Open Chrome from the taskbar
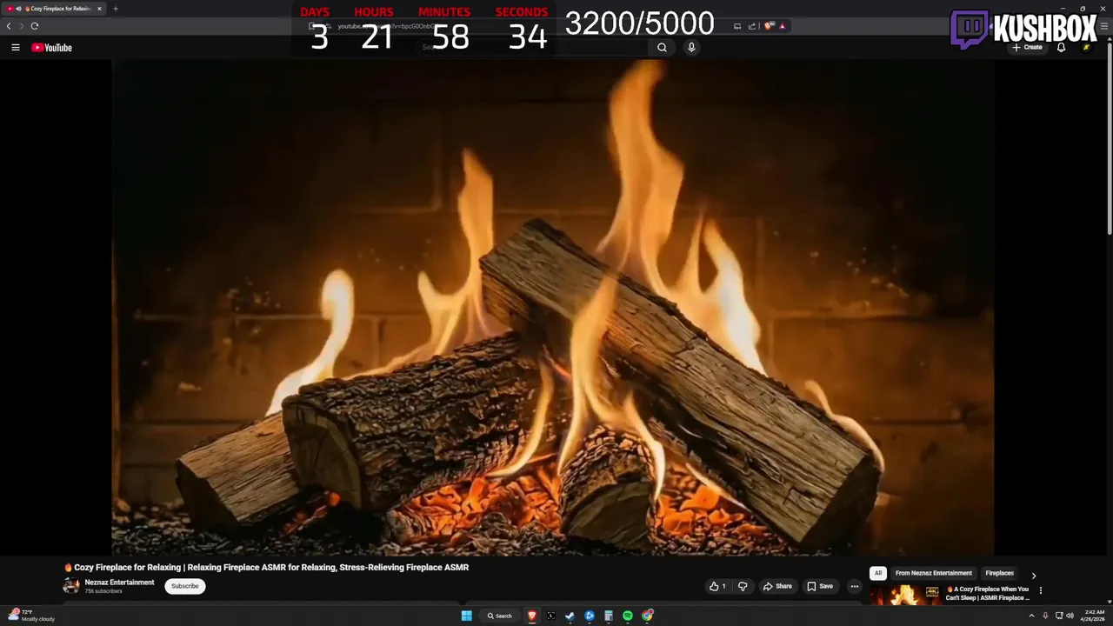 coord(647,616)
